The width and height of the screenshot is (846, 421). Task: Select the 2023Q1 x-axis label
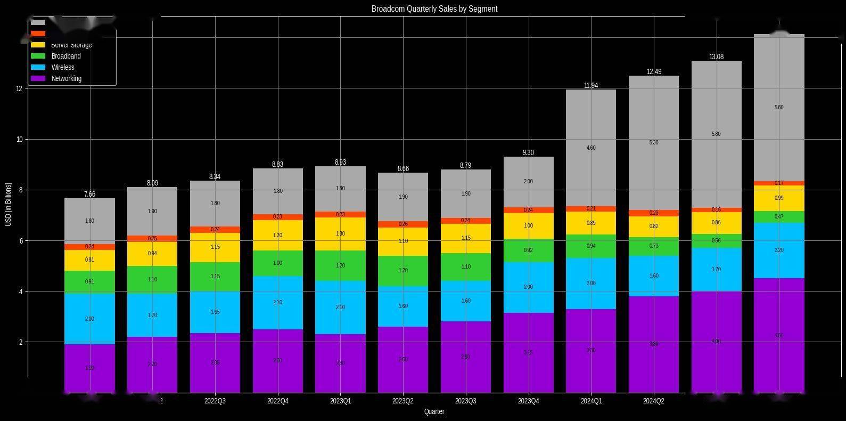click(x=340, y=401)
